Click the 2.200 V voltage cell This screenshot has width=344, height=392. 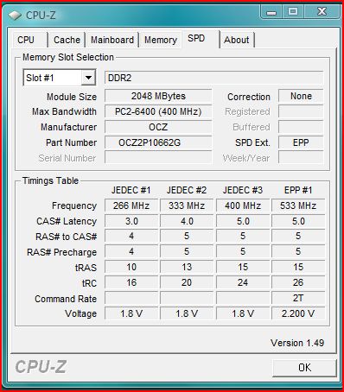coord(298,313)
